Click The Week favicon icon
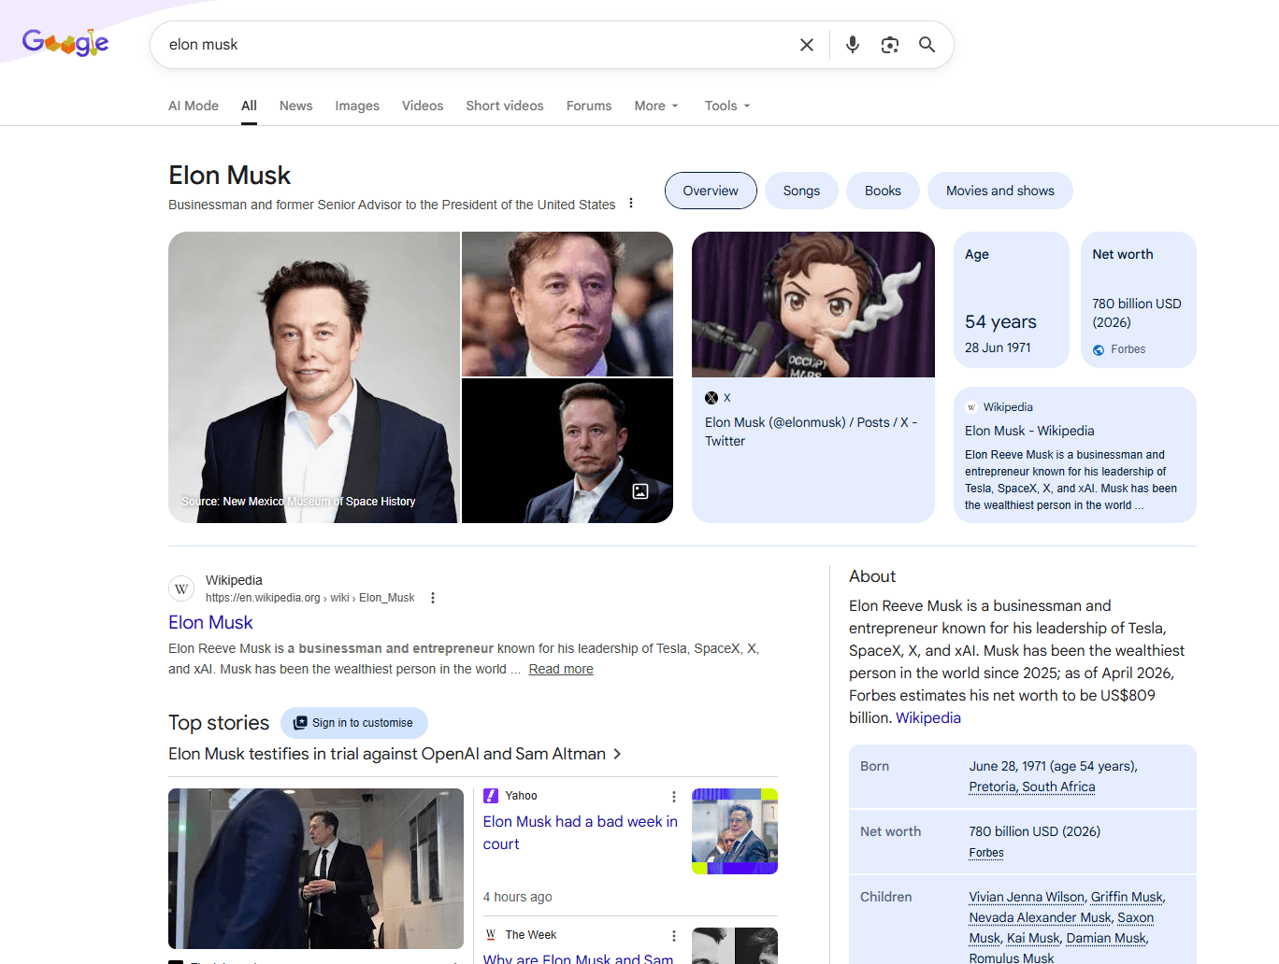The height and width of the screenshot is (964, 1279). click(491, 935)
